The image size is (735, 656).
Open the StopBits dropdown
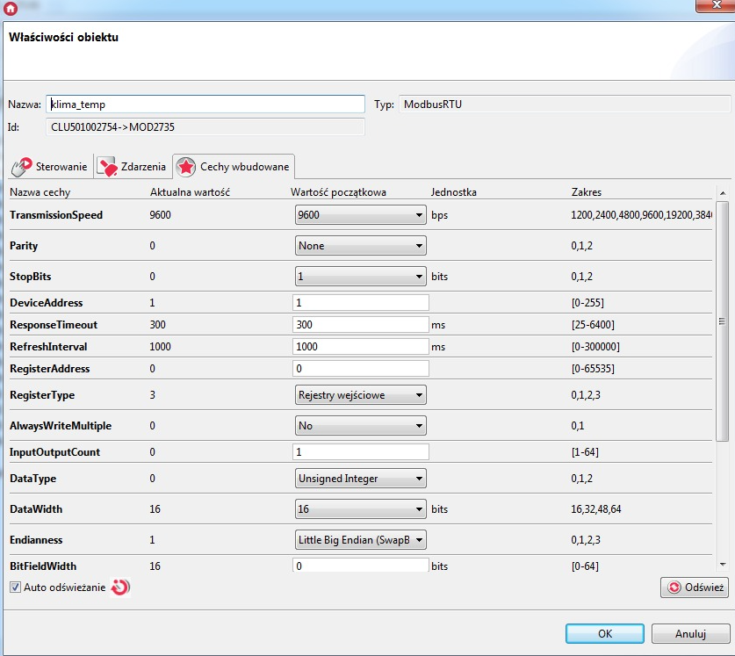tap(360, 277)
